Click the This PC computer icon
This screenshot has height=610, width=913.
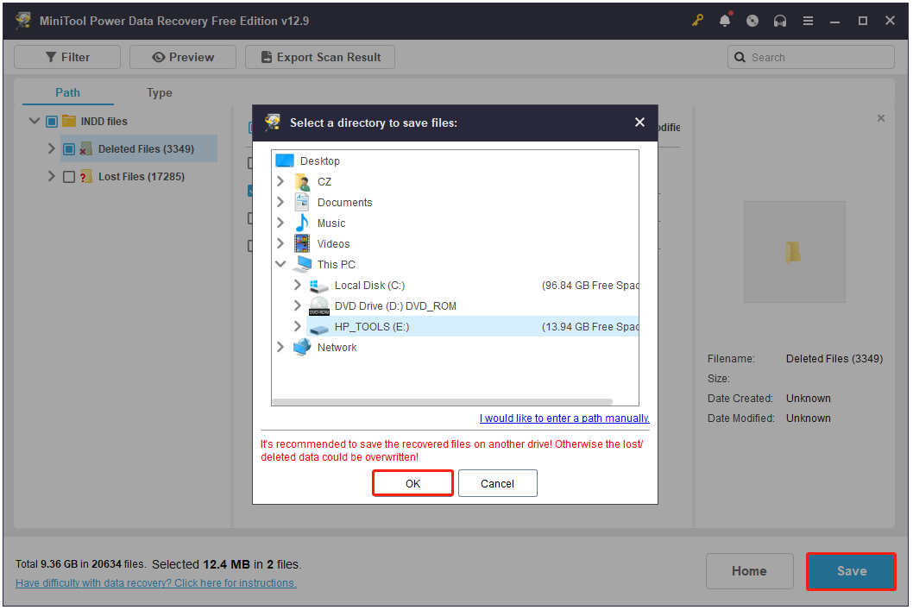tap(302, 264)
